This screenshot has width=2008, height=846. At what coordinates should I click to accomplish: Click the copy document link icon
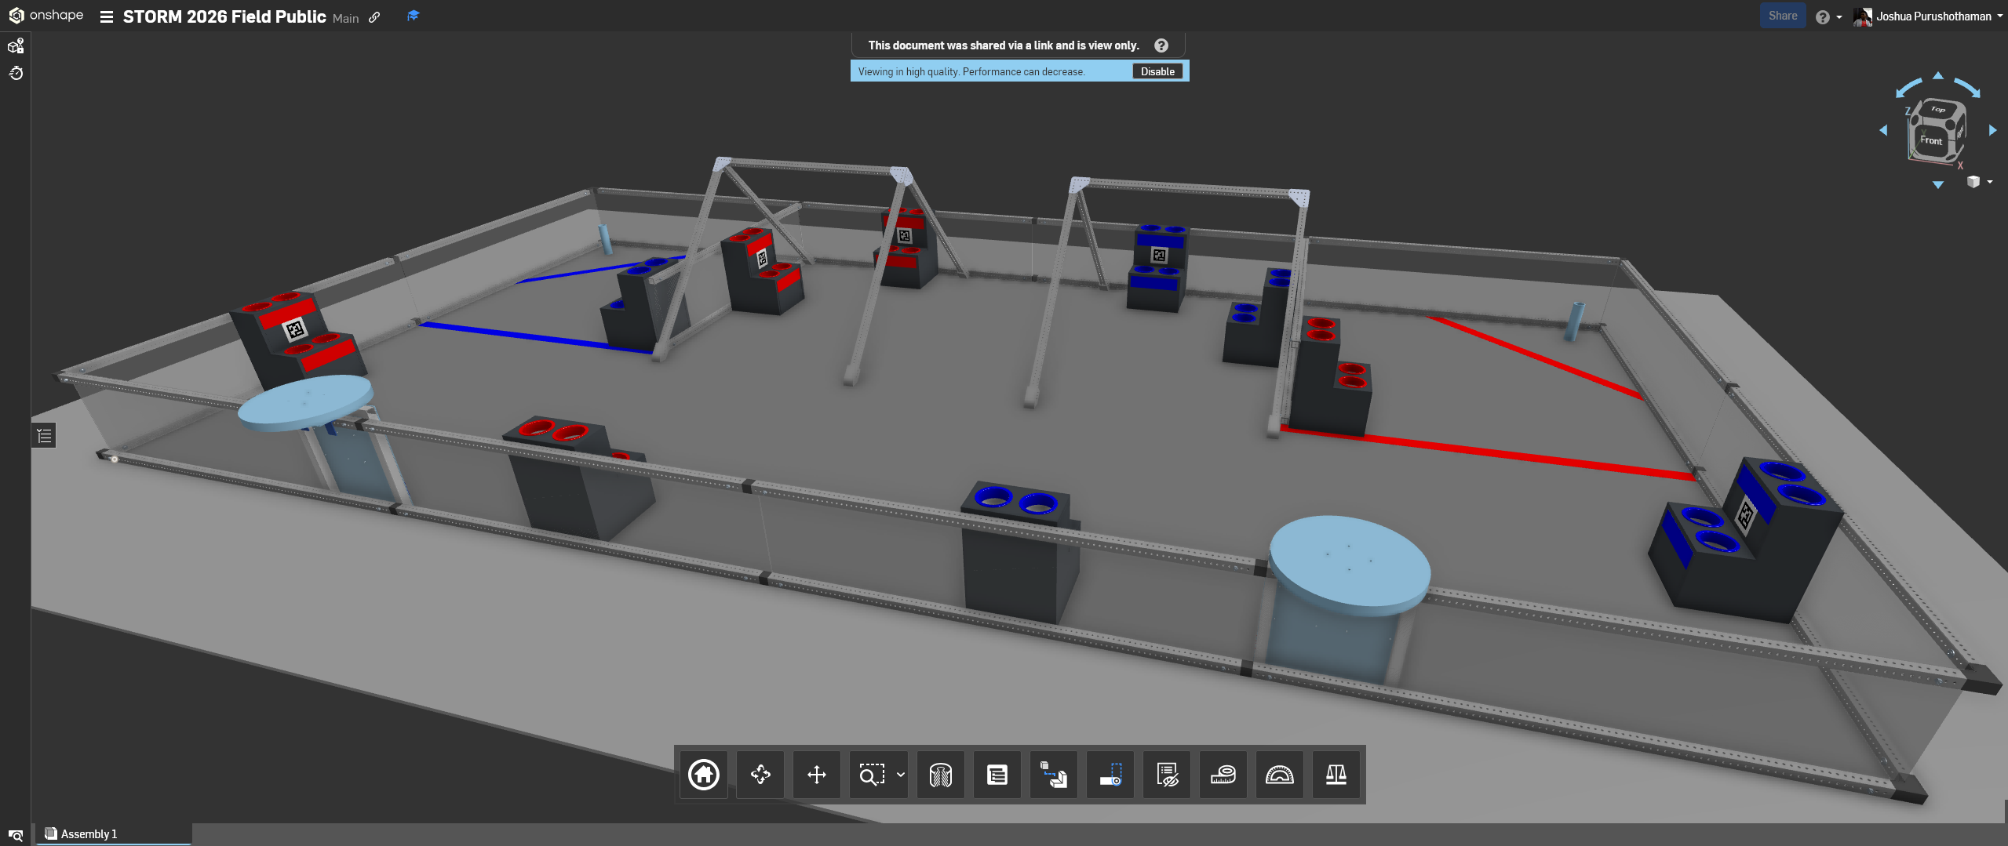click(x=374, y=16)
